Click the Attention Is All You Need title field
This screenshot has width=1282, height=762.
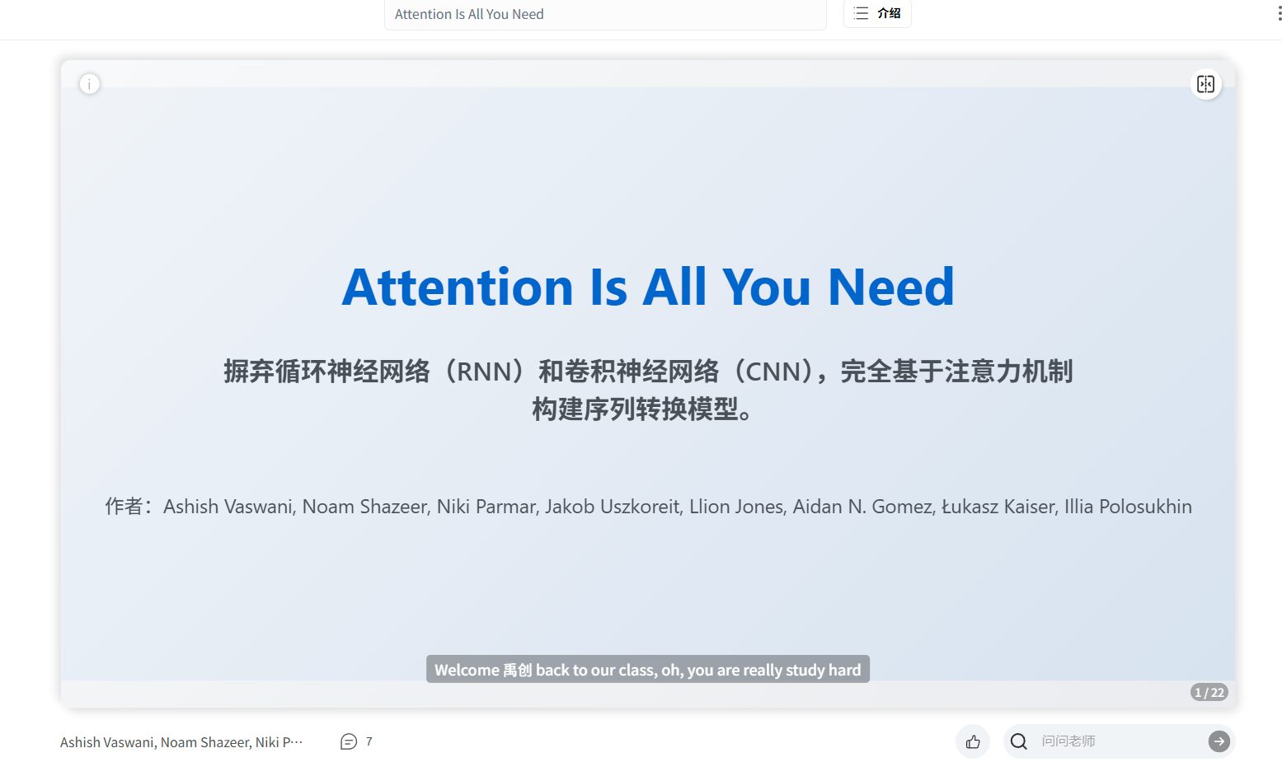tap(604, 14)
